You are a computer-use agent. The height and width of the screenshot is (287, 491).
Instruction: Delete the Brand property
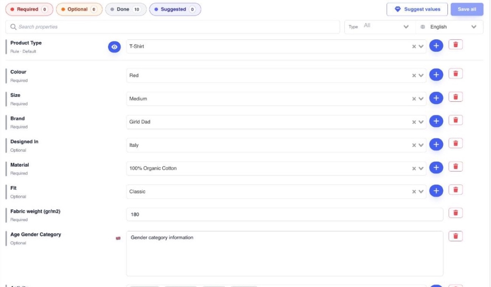point(455,120)
